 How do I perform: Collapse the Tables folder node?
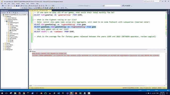(7, 24)
